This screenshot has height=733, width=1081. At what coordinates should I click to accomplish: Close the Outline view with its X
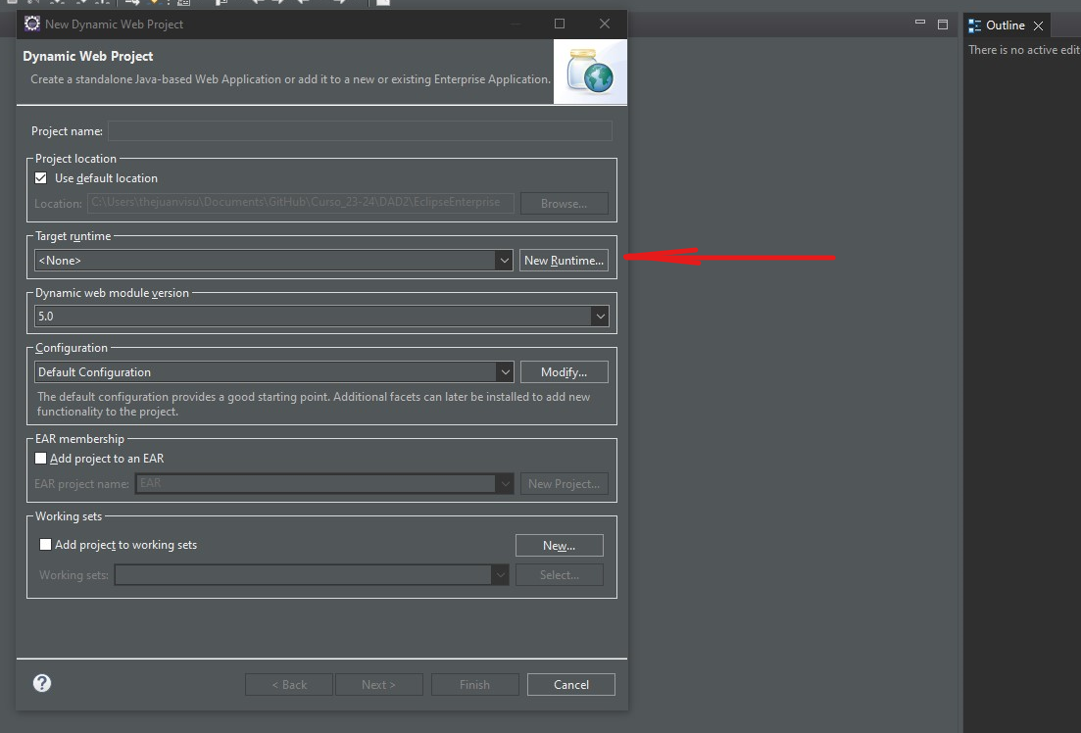click(1038, 25)
